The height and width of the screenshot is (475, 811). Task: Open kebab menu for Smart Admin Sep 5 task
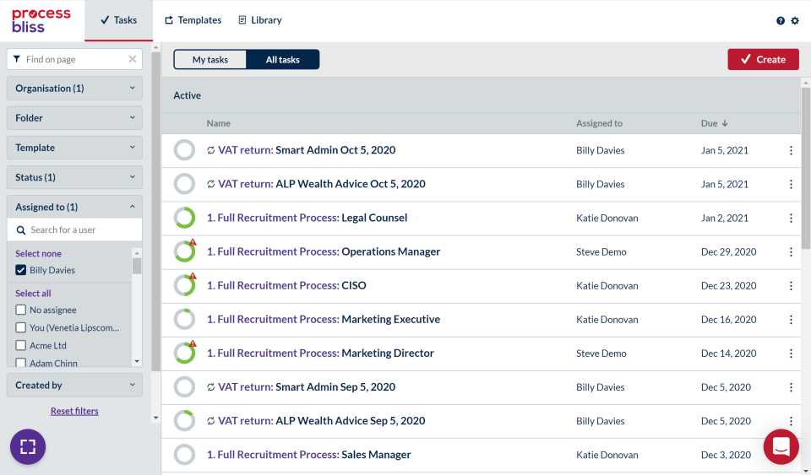tap(791, 387)
